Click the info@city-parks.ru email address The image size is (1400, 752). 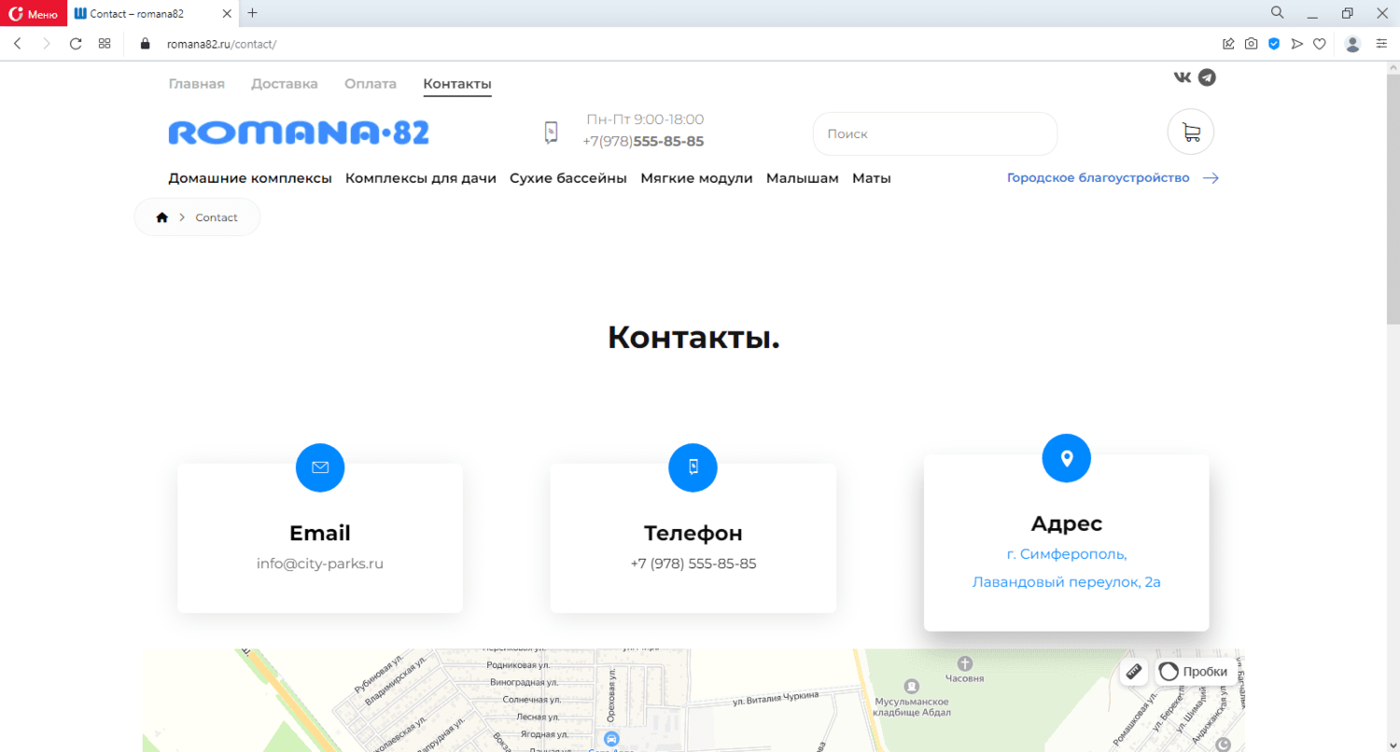pyautogui.click(x=320, y=564)
